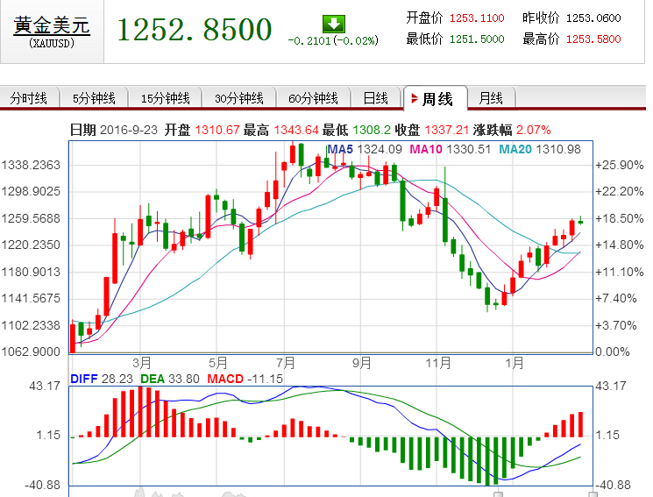Click the DEA indicator label
This screenshot has width=653, height=497.
[x=153, y=379]
